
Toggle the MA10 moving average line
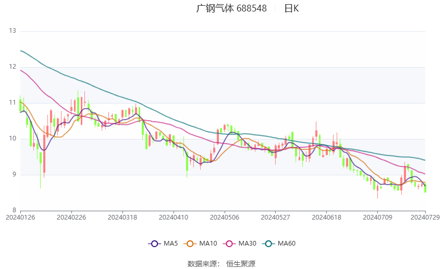(x=200, y=244)
